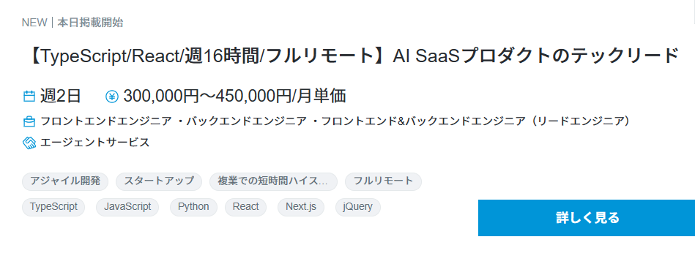Open the 詳しく見る details button
Image resolution: width=695 pixels, height=264 pixels.
587,218
